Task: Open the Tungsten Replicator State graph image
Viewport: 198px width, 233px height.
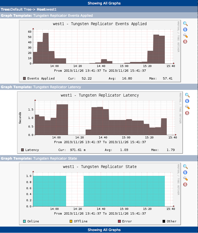Action: [x=100, y=194]
